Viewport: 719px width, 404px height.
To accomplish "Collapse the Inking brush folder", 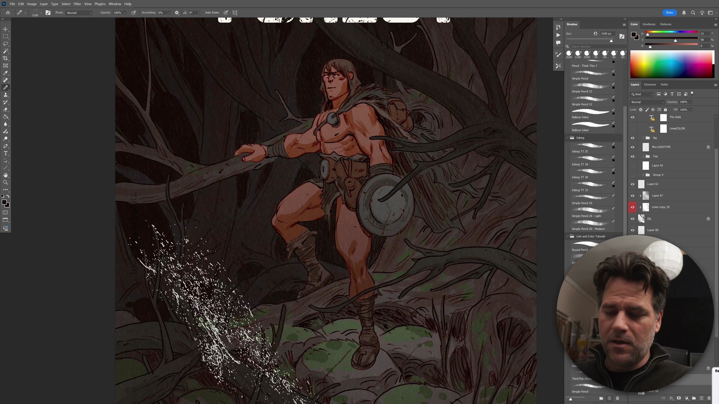I will click(x=568, y=138).
